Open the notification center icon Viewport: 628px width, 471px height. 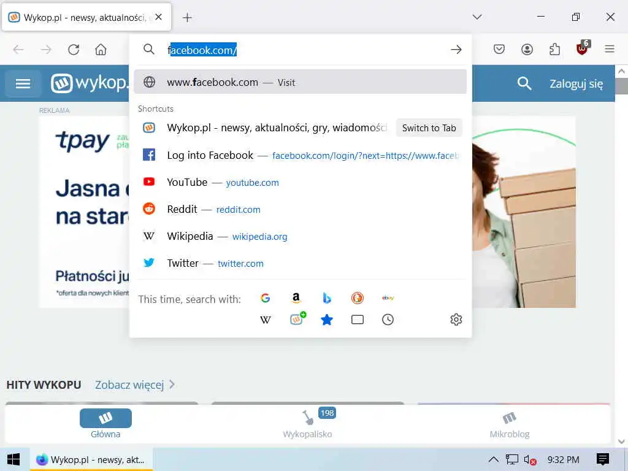pos(603,459)
